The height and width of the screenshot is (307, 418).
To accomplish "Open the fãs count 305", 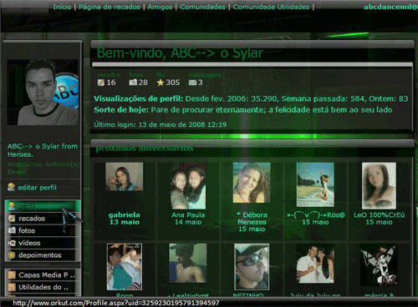I will pyautogui.click(x=173, y=83).
